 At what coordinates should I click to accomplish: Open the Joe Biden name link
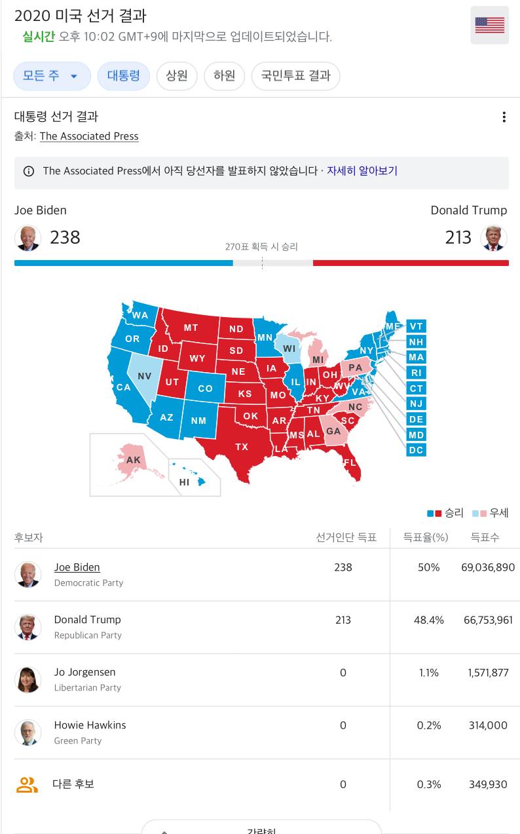coord(77,567)
